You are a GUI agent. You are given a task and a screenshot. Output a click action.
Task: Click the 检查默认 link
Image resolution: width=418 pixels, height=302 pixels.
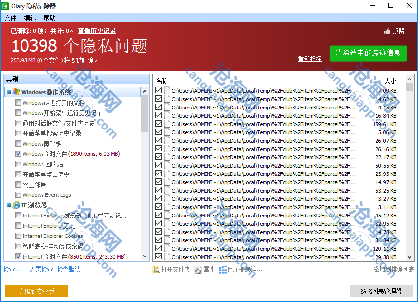[x=68, y=269]
